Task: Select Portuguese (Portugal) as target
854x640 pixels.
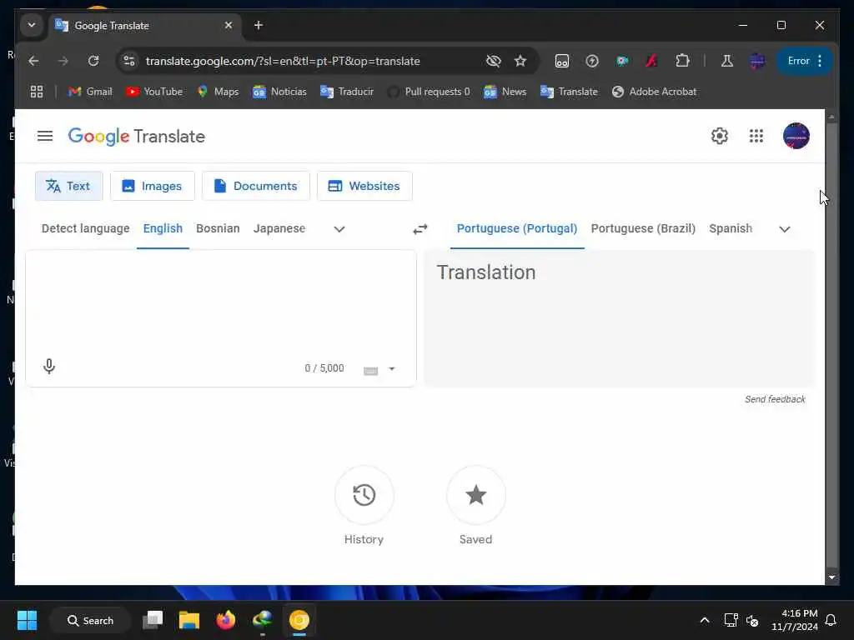Action: pos(517,228)
